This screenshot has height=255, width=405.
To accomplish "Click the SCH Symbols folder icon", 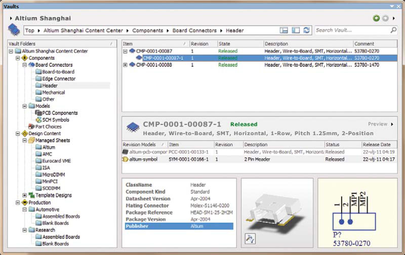I will (38, 120).
